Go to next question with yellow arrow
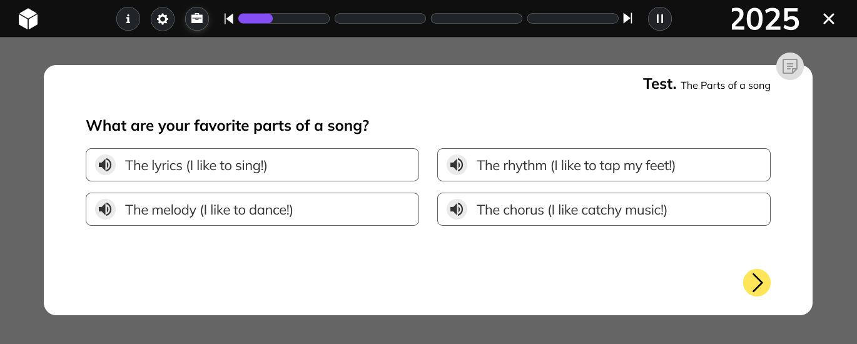Screen dimensions: 857x344 click(x=757, y=283)
